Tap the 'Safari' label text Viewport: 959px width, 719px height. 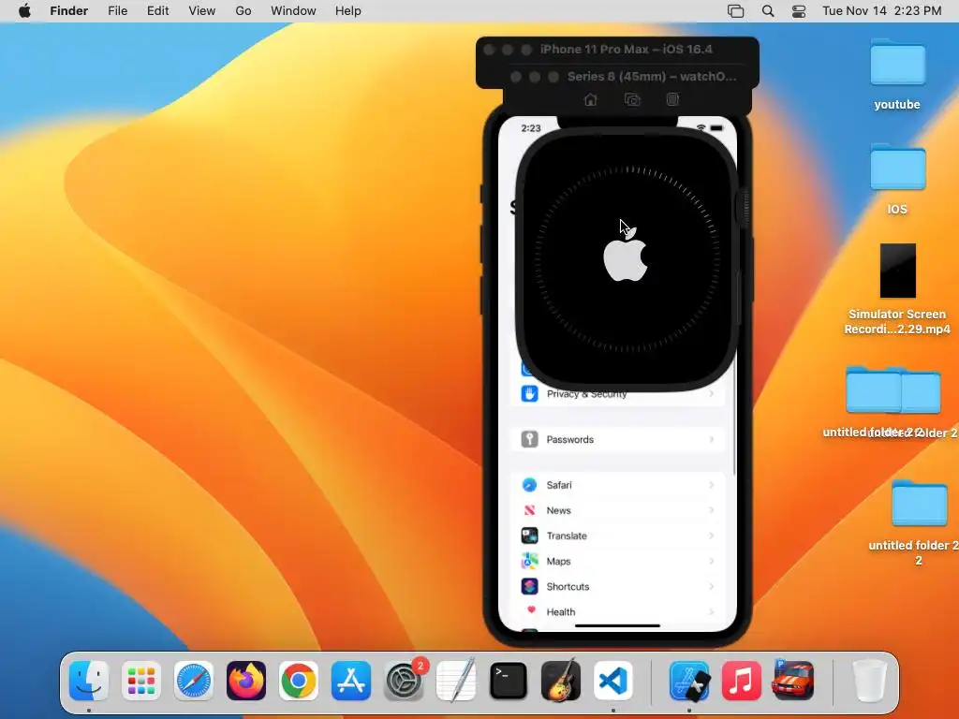click(x=559, y=485)
